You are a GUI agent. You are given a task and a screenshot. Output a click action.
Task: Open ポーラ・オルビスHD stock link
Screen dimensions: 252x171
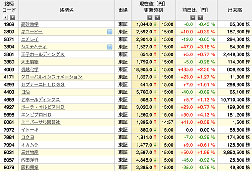coord(43,107)
